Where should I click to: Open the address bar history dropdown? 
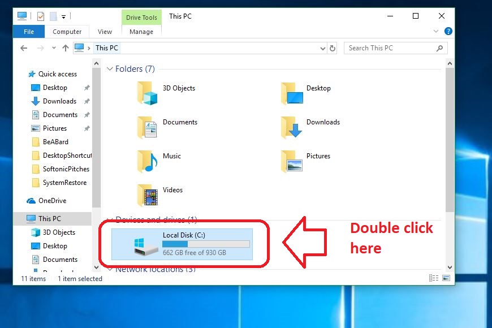coord(322,48)
